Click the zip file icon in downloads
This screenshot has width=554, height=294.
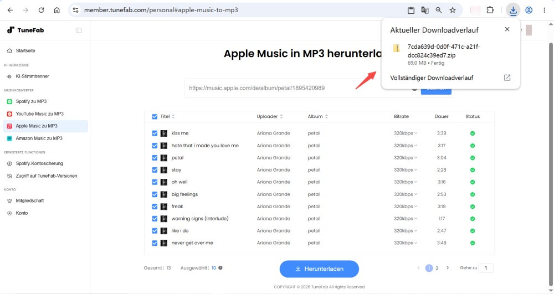[397, 48]
